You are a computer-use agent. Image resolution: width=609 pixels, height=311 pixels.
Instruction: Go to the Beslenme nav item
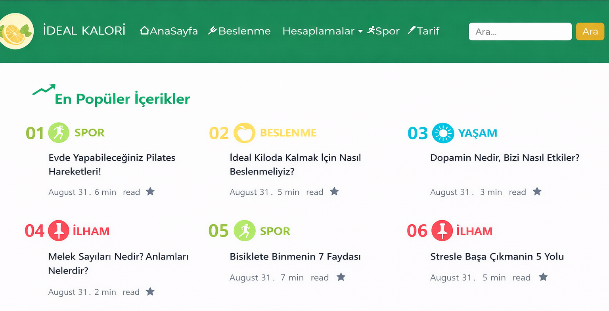point(239,31)
